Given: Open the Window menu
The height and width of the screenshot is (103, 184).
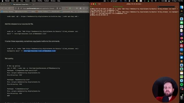Looking at the screenshot, I should pos(53,1).
